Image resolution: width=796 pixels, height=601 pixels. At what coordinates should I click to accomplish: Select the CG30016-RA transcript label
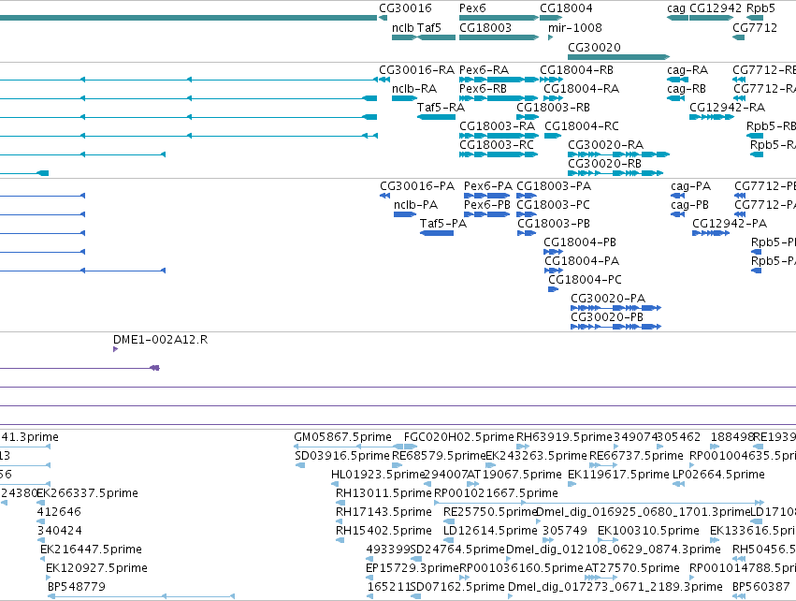tap(417, 70)
